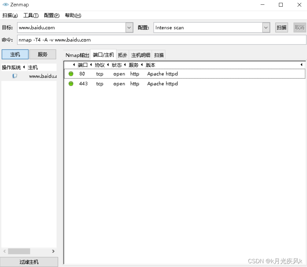Click the host list horizontal scrollbar thumb
307x267 pixels.
point(19,251)
